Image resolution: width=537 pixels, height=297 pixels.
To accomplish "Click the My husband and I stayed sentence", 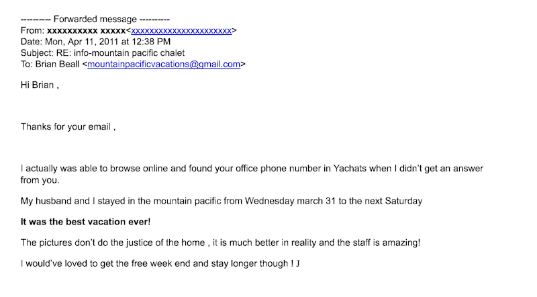I will tap(107, 201).
